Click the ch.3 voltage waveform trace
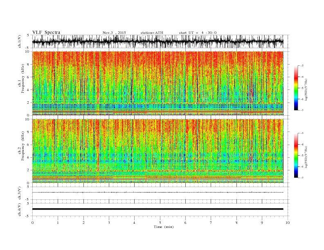This screenshot has width=324, height=250. [x=157, y=192]
